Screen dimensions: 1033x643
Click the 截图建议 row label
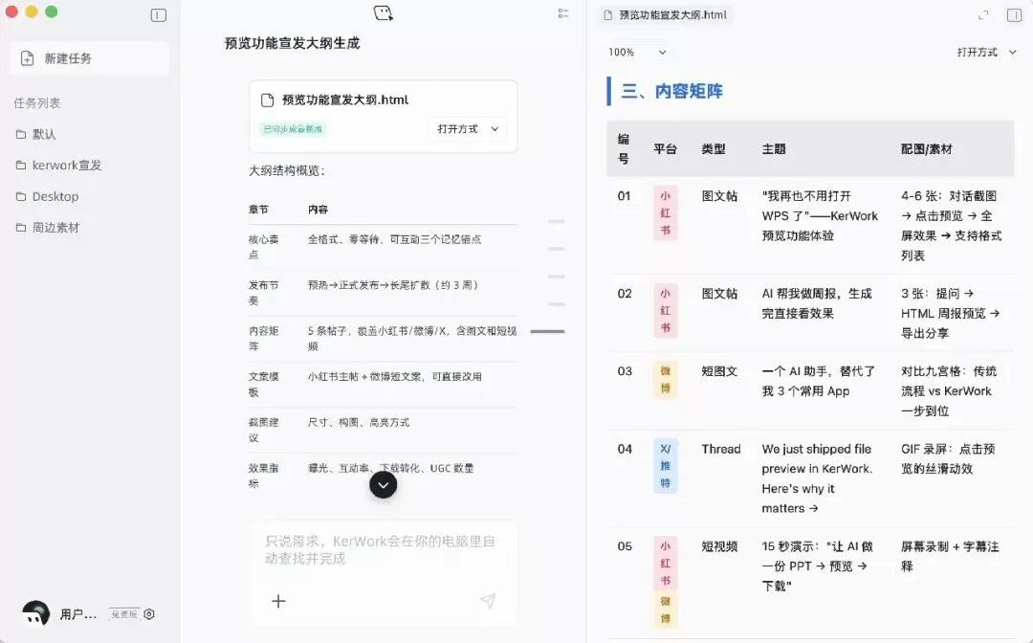coord(264,431)
